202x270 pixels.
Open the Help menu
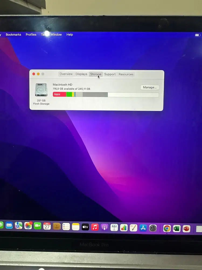coord(70,35)
